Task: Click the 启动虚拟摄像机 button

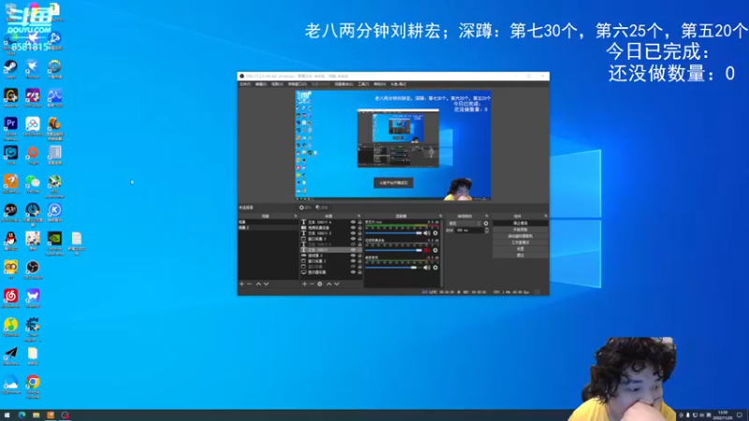Action: [x=521, y=236]
